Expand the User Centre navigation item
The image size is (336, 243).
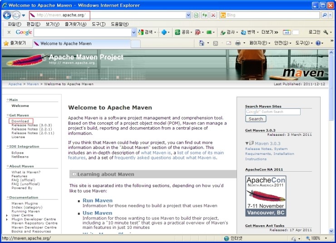pyautogui.click(x=7, y=215)
